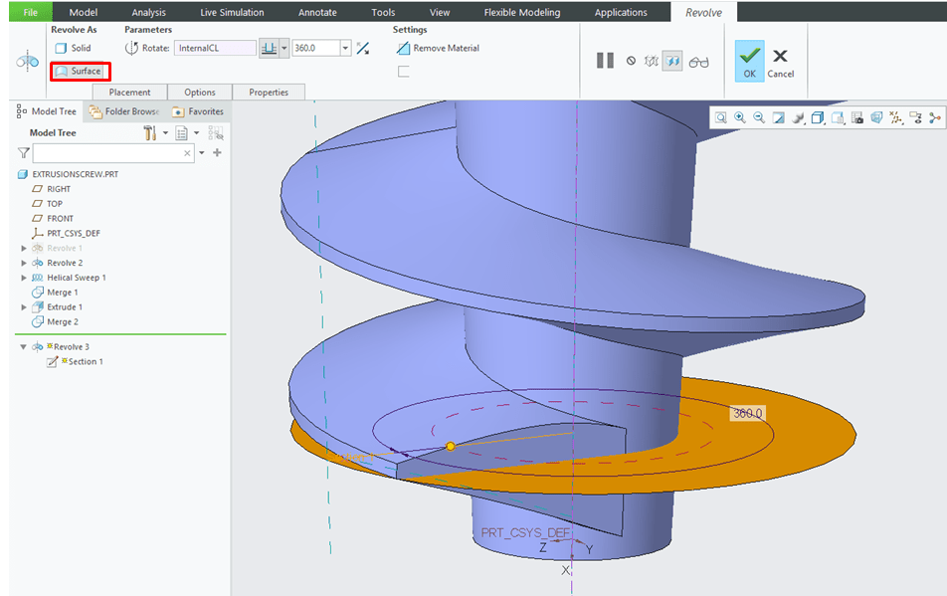Click the Pause feature icon
947x596 pixels.
[605, 61]
